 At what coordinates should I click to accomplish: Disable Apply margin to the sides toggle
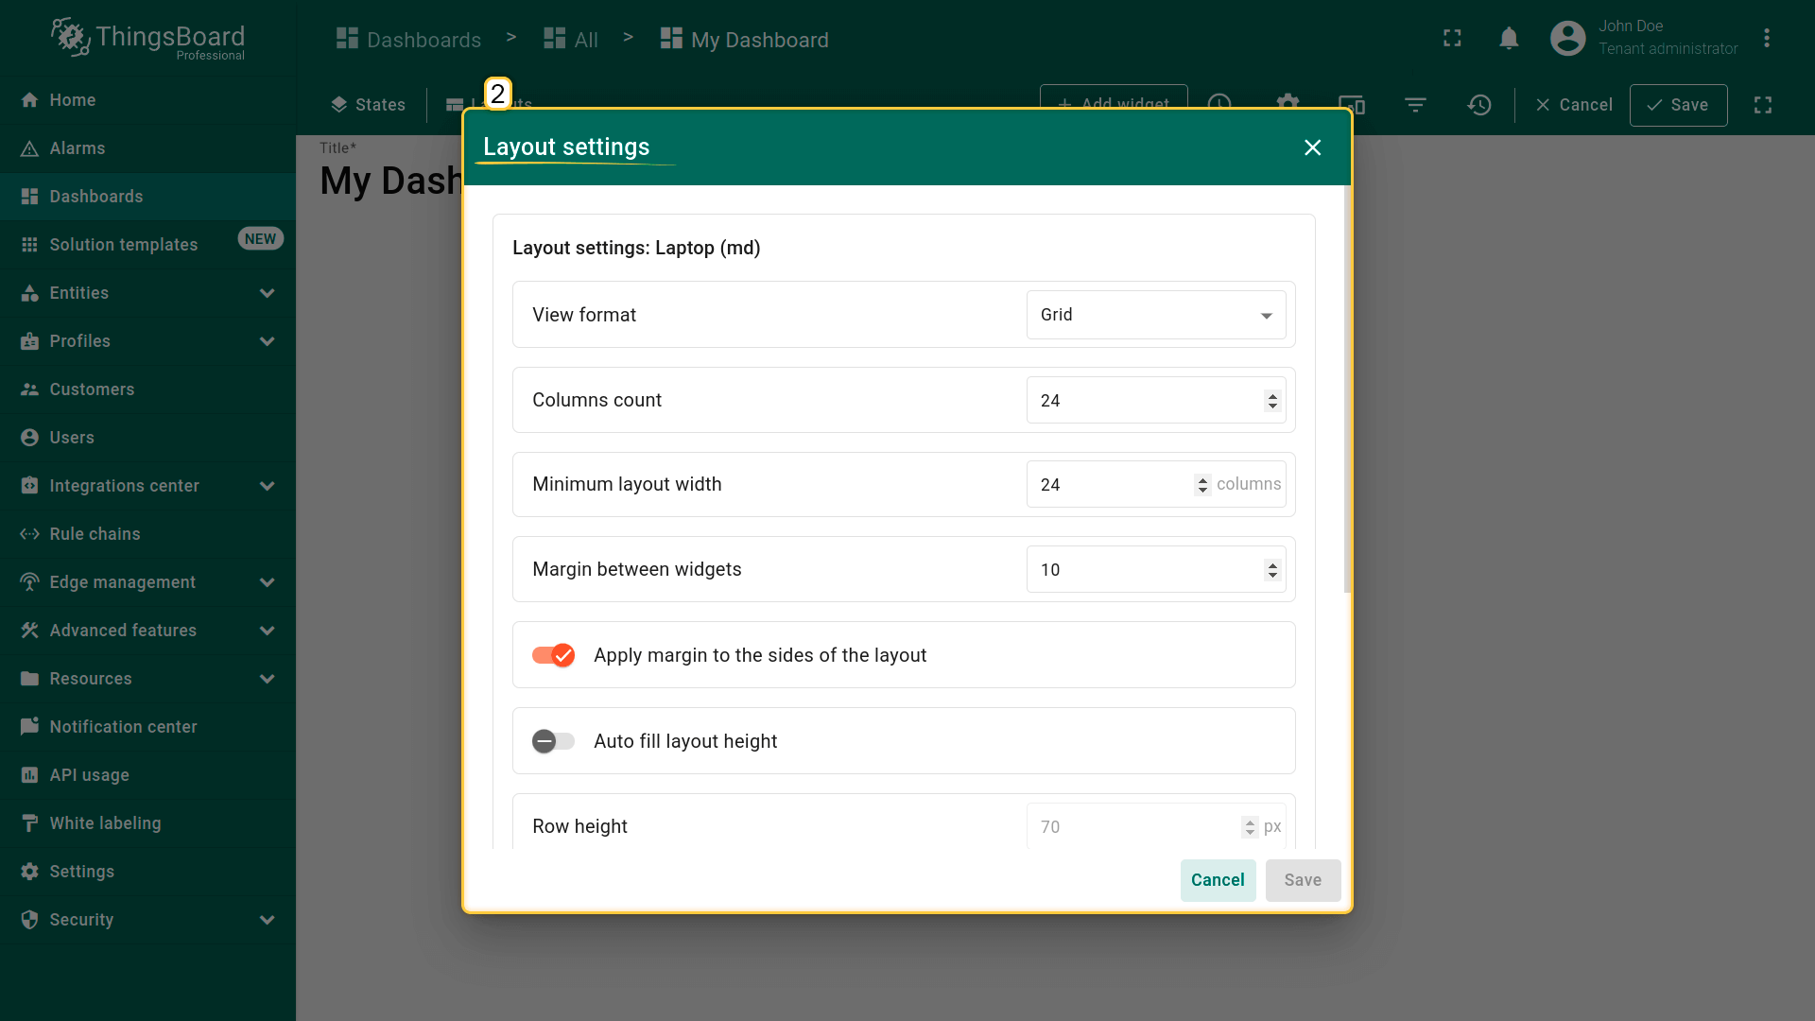[x=554, y=655]
